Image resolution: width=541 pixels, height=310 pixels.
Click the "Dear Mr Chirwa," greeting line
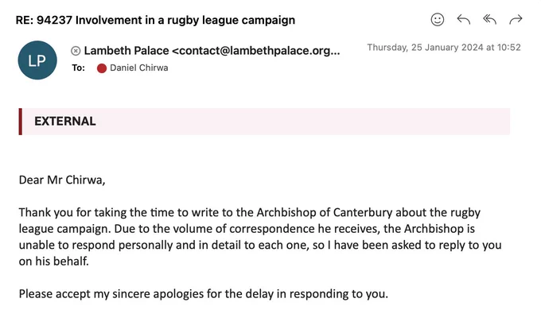[62, 180]
